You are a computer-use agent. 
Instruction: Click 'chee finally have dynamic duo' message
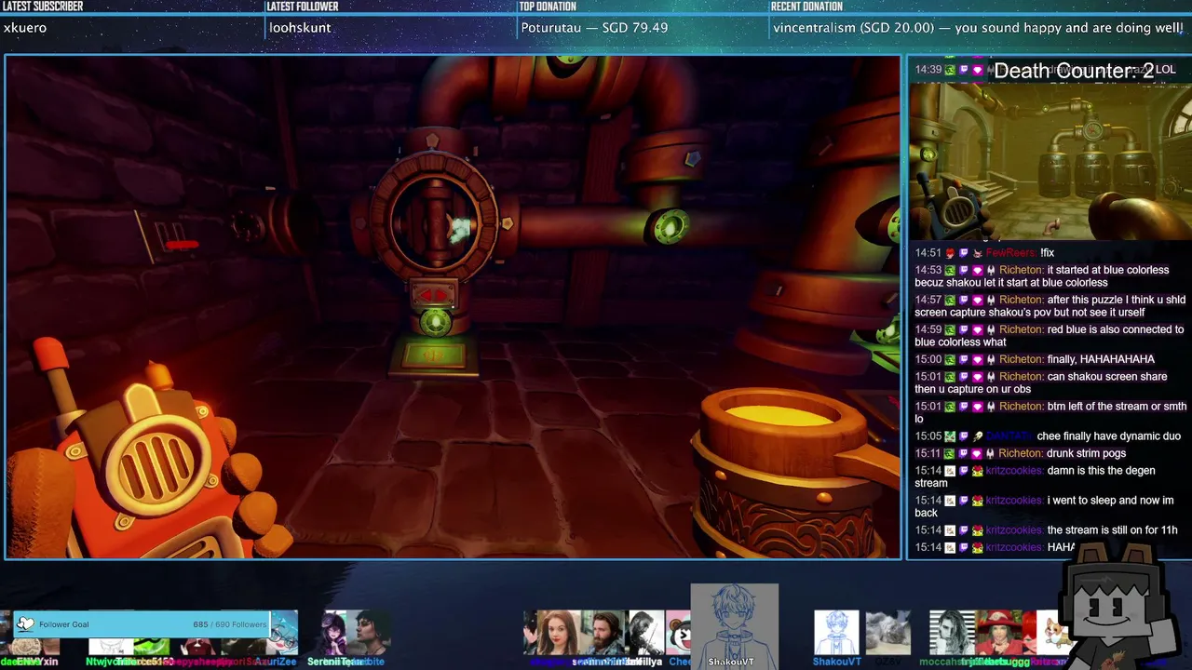1109,436
